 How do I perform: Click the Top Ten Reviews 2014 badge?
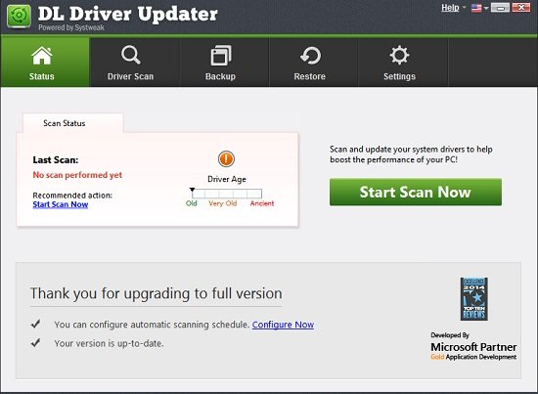[x=474, y=299]
